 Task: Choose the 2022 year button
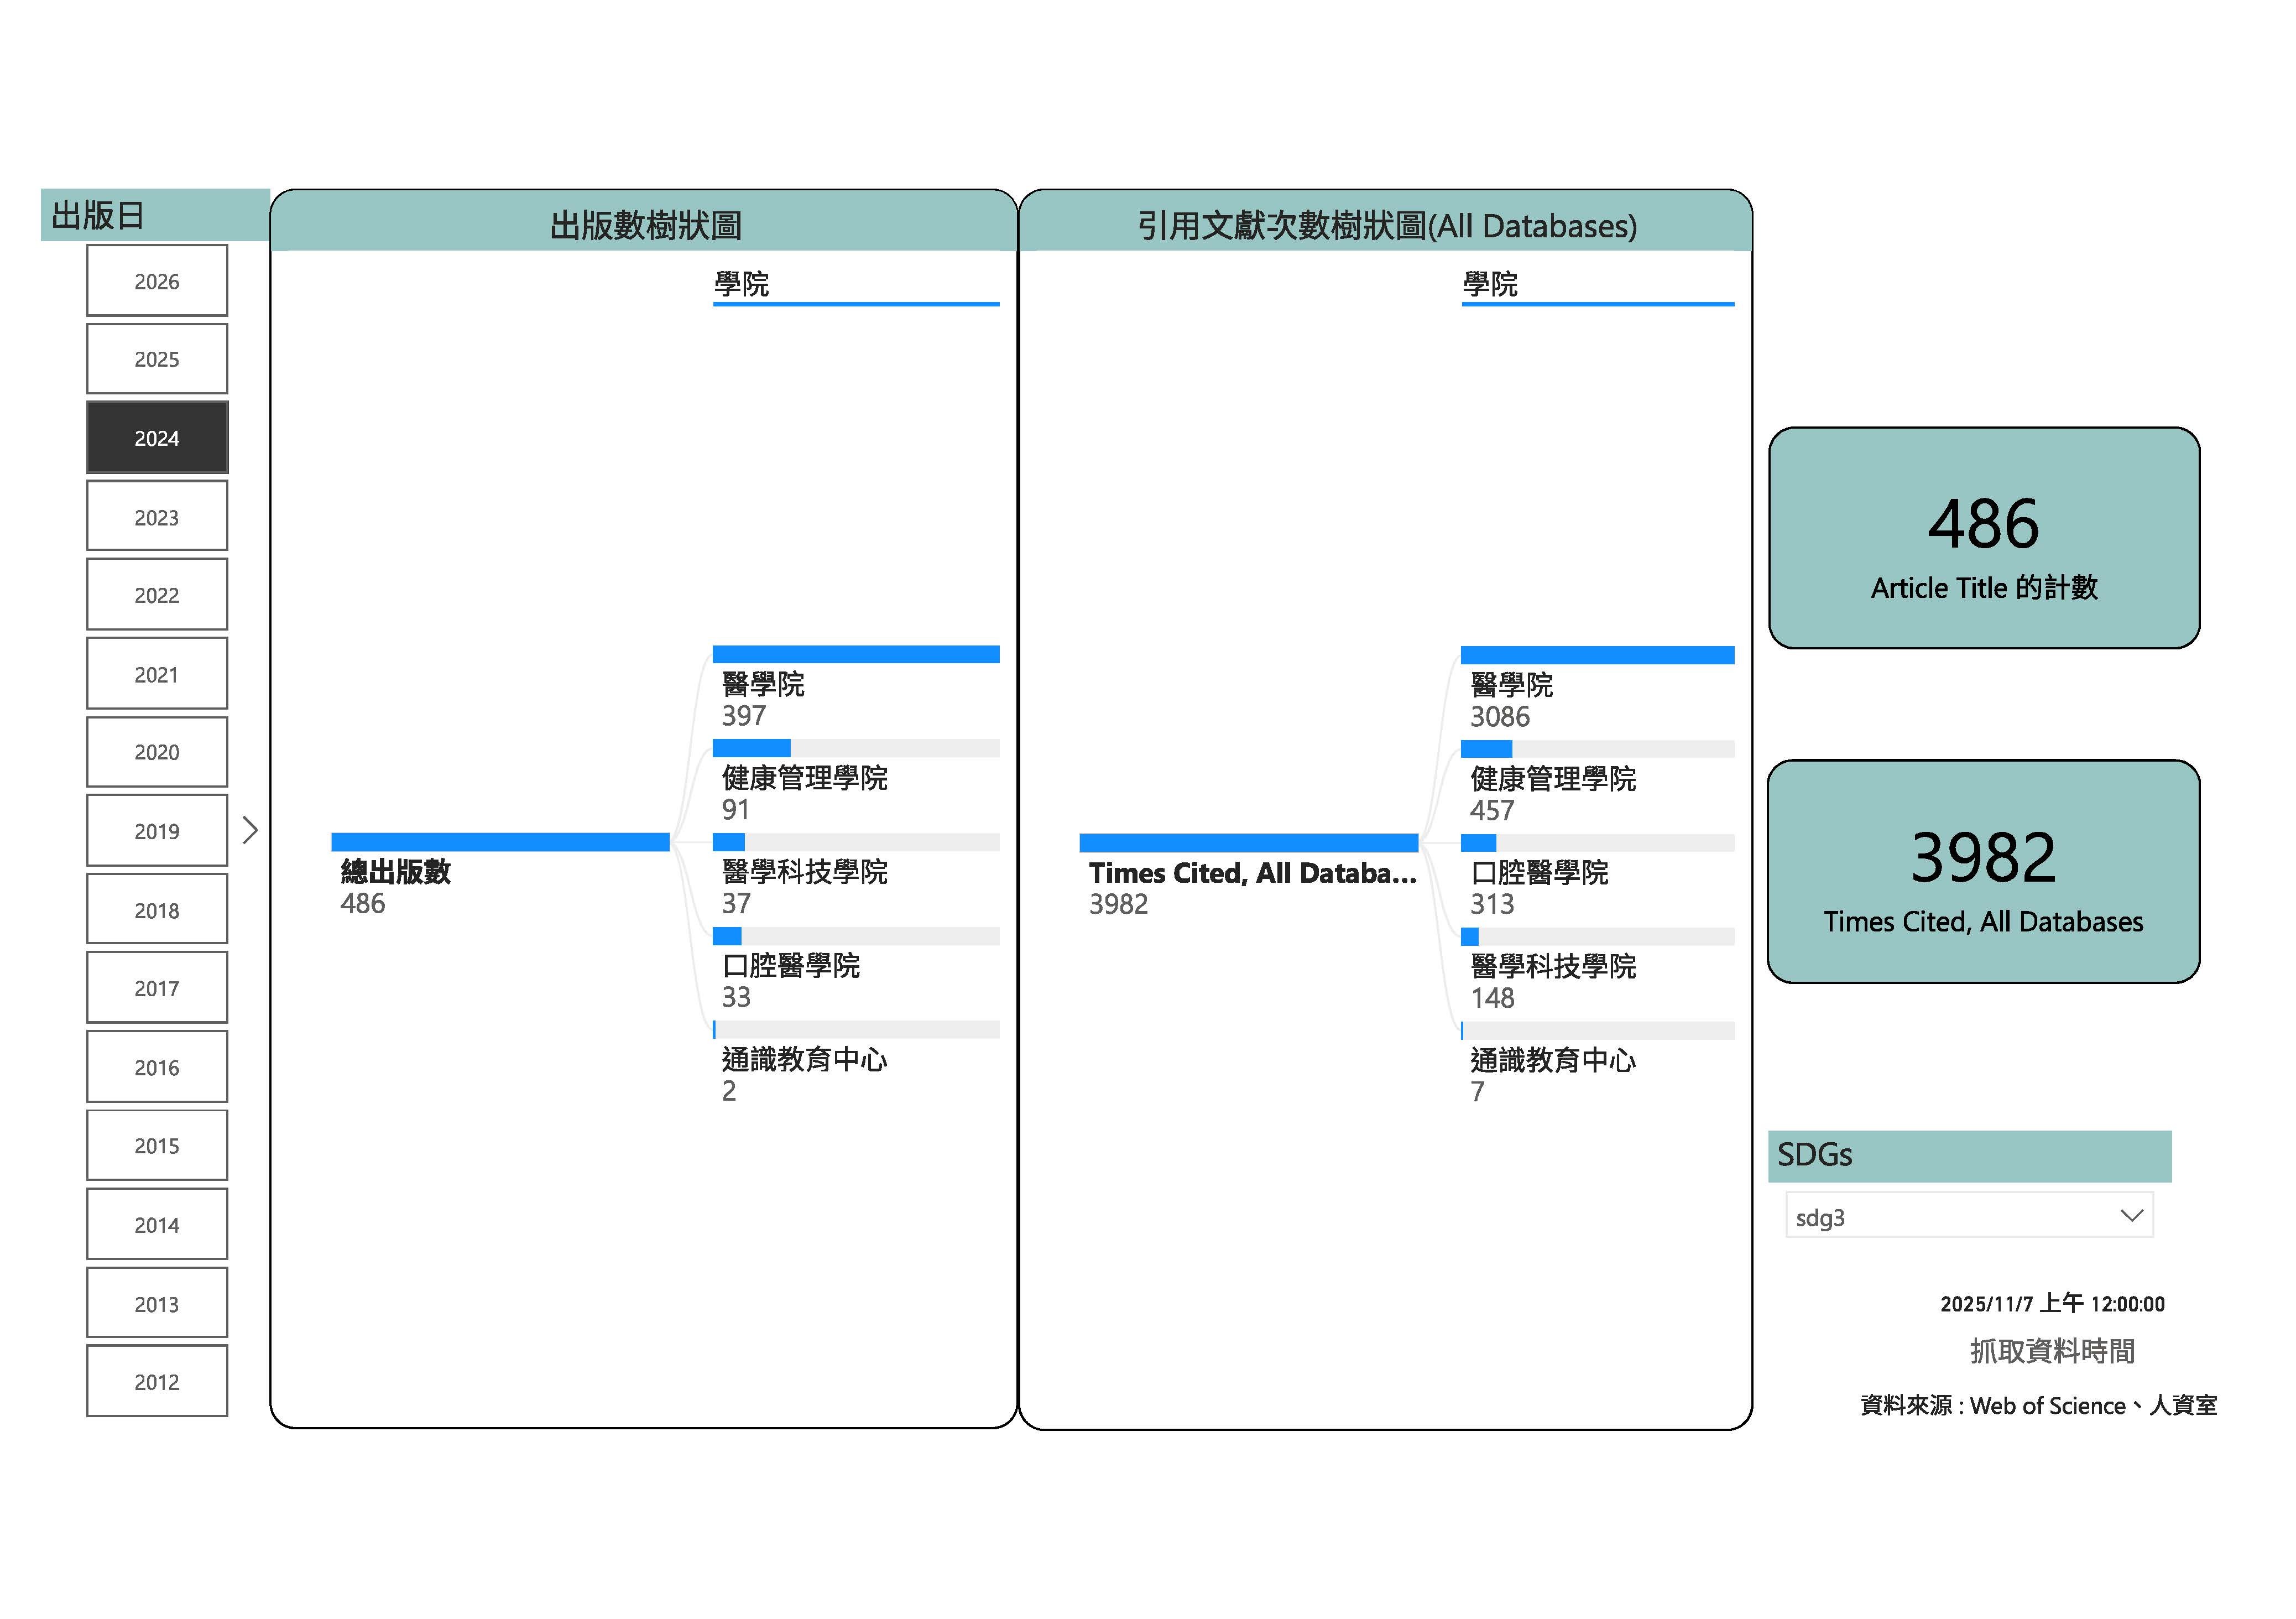tap(157, 595)
